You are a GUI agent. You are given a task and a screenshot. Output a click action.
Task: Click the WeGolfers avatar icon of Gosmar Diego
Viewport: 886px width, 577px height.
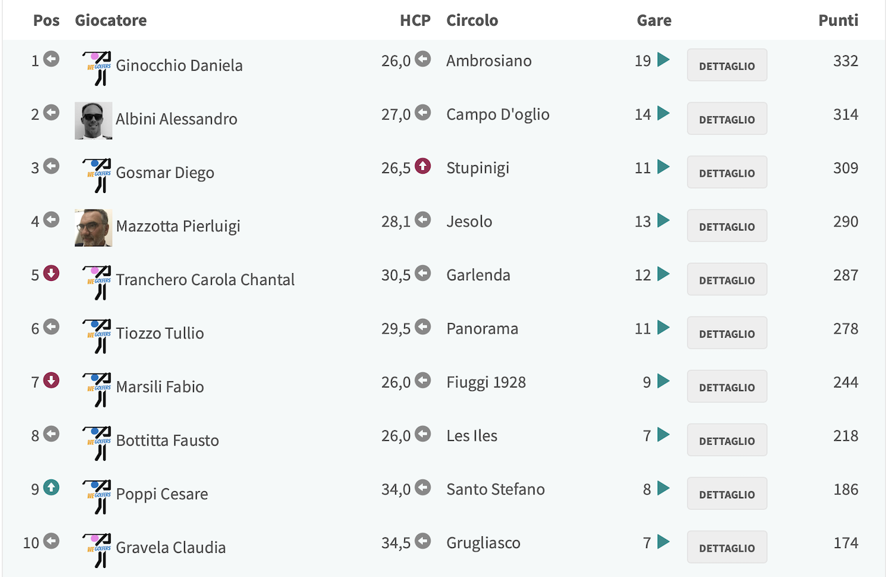click(x=97, y=175)
